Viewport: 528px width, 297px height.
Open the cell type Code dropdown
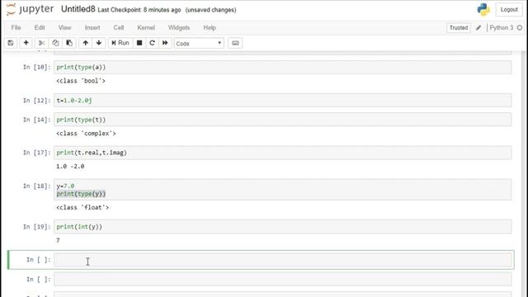199,44
